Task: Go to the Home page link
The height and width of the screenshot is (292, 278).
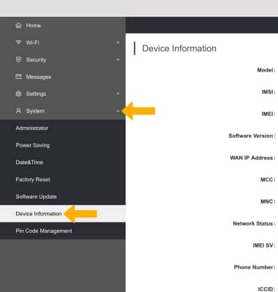Action: click(63, 26)
